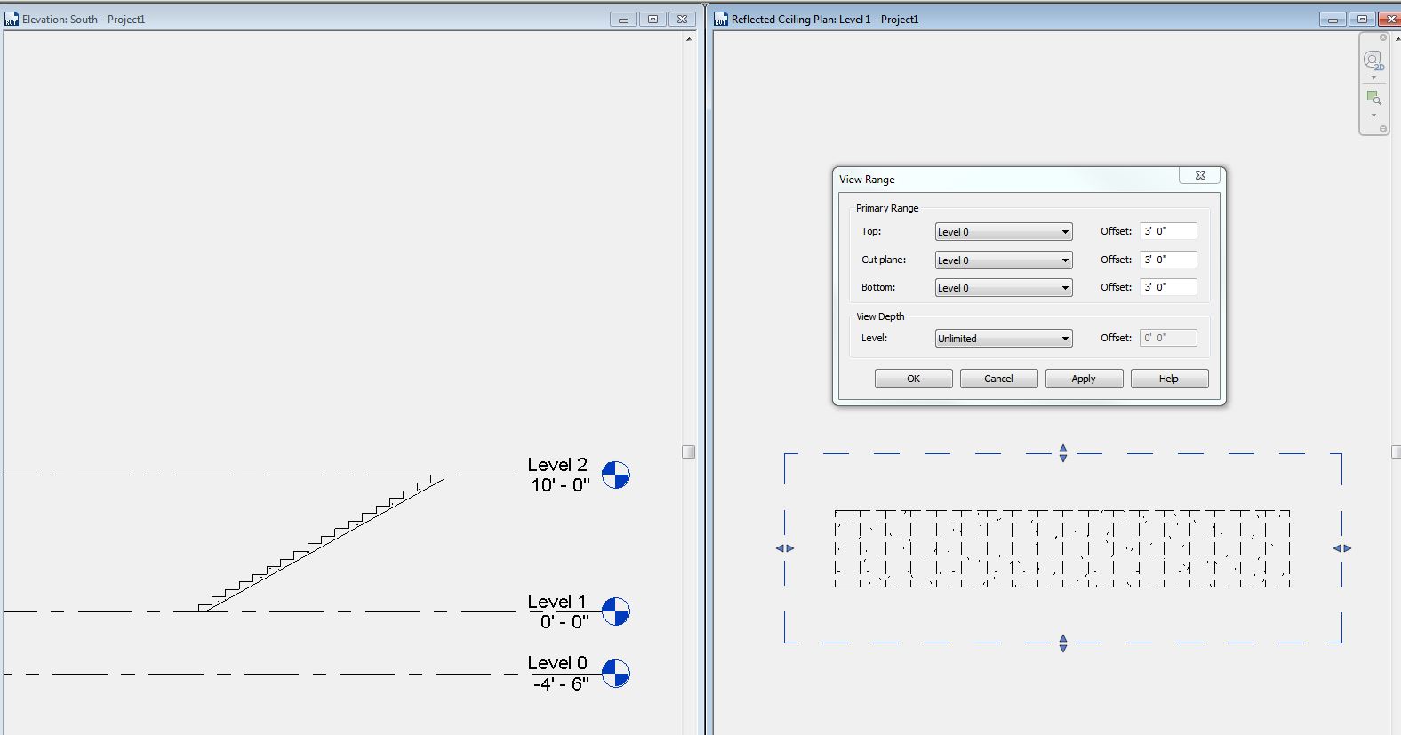Restore the Reflected Ceiling Plan window
The width and height of the screenshot is (1401, 735).
click(x=1362, y=19)
